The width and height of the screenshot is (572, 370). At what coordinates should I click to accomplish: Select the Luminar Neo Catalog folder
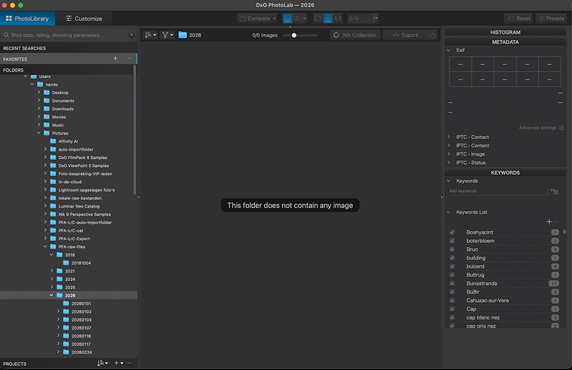79,206
